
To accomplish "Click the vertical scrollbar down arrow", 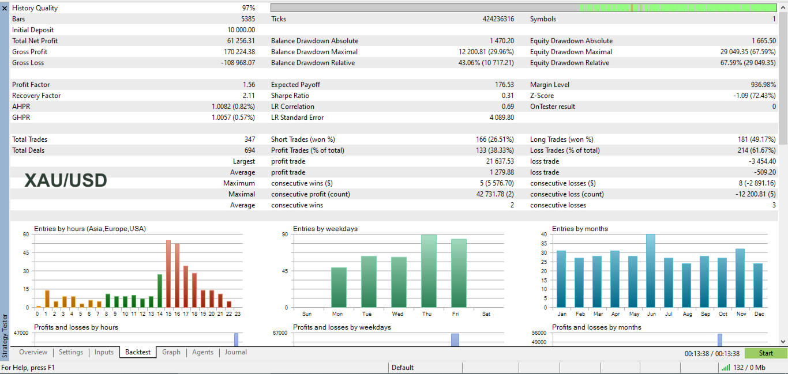I will click(783, 341).
